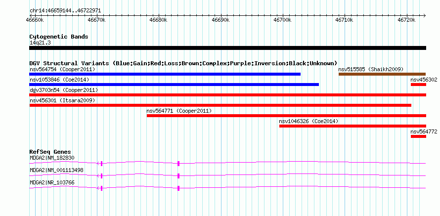Select the red nsv456301 loss bar

(220, 105)
